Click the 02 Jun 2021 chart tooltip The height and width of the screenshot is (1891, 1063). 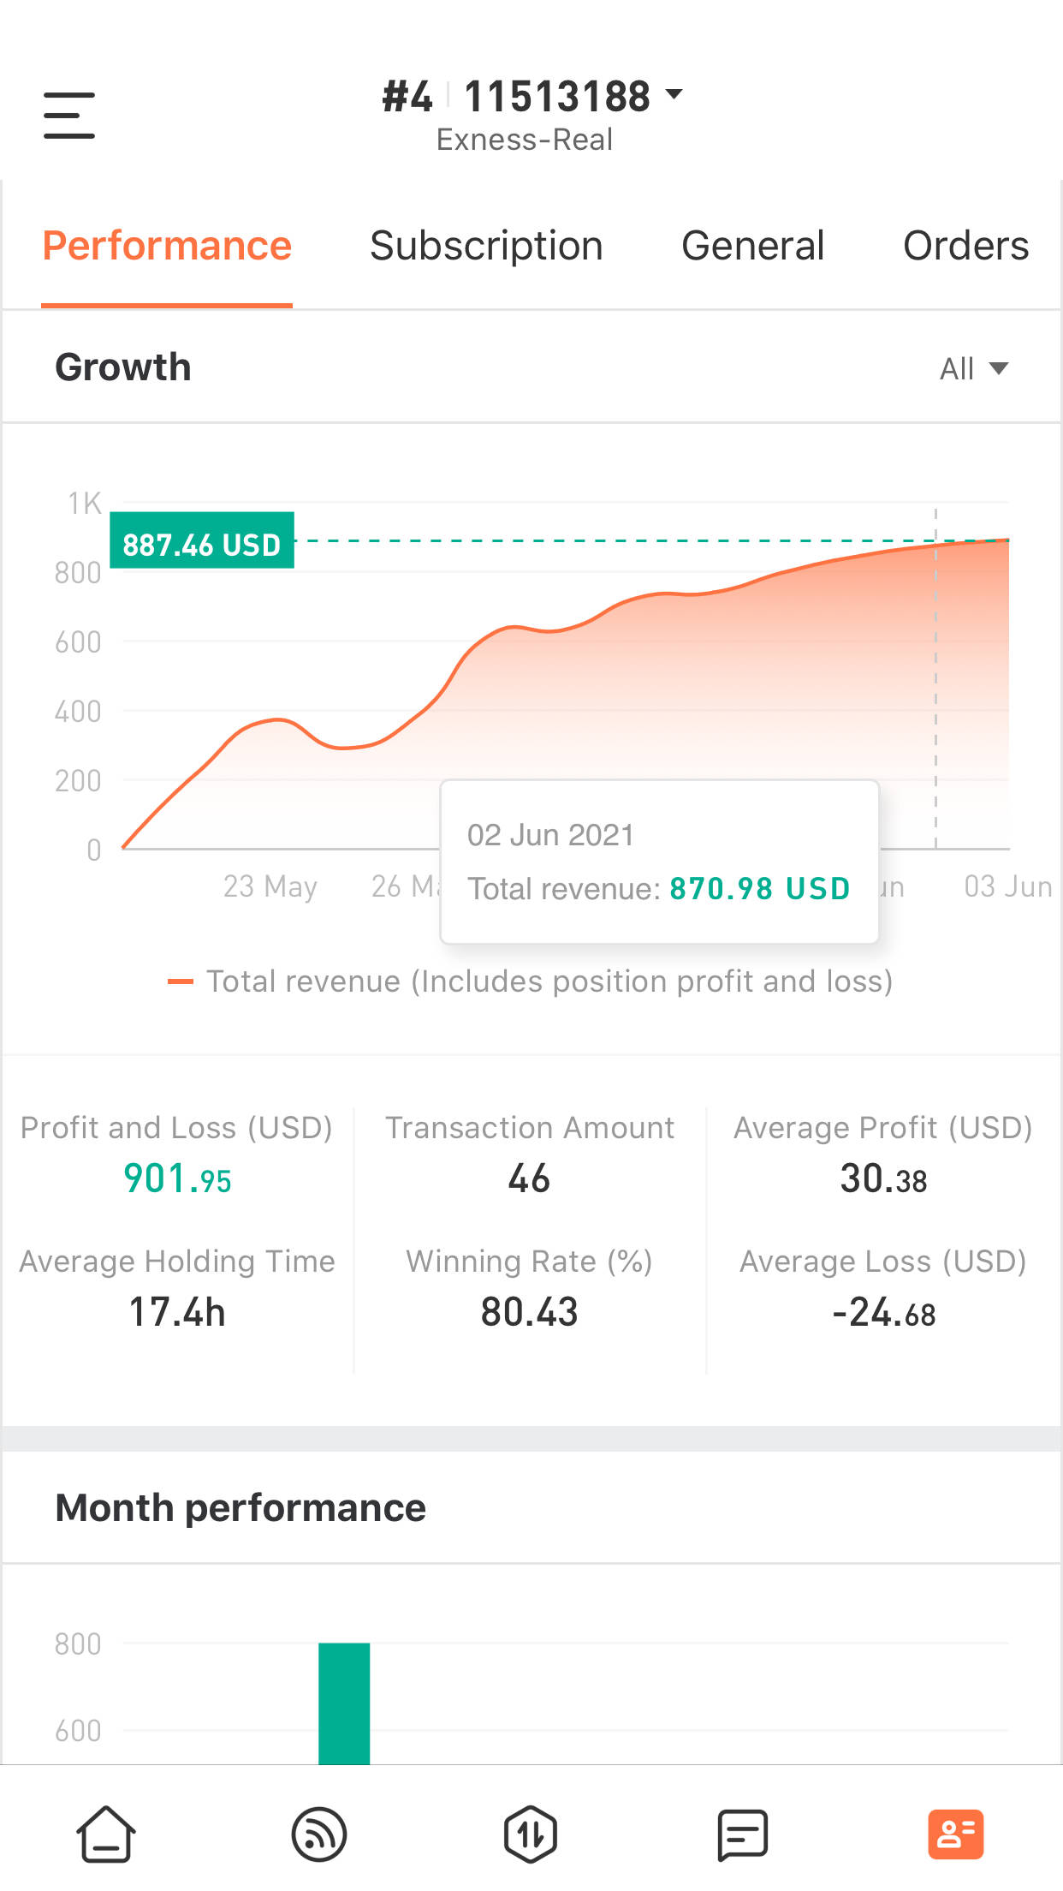pos(659,862)
